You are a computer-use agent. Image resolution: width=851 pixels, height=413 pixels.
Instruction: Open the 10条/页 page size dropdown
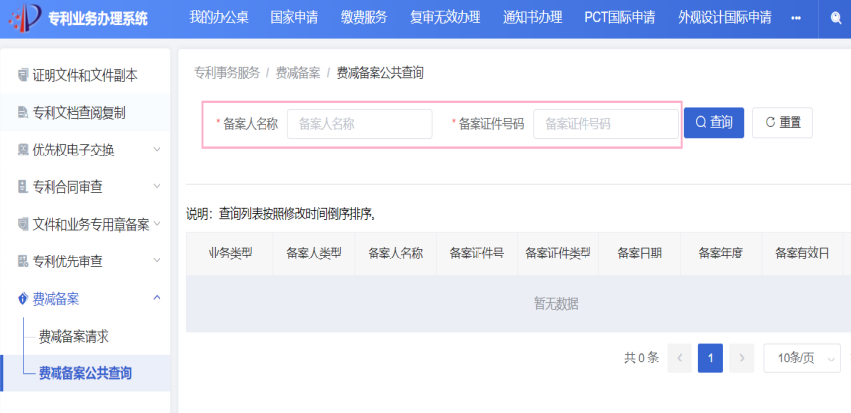pyautogui.click(x=806, y=358)
